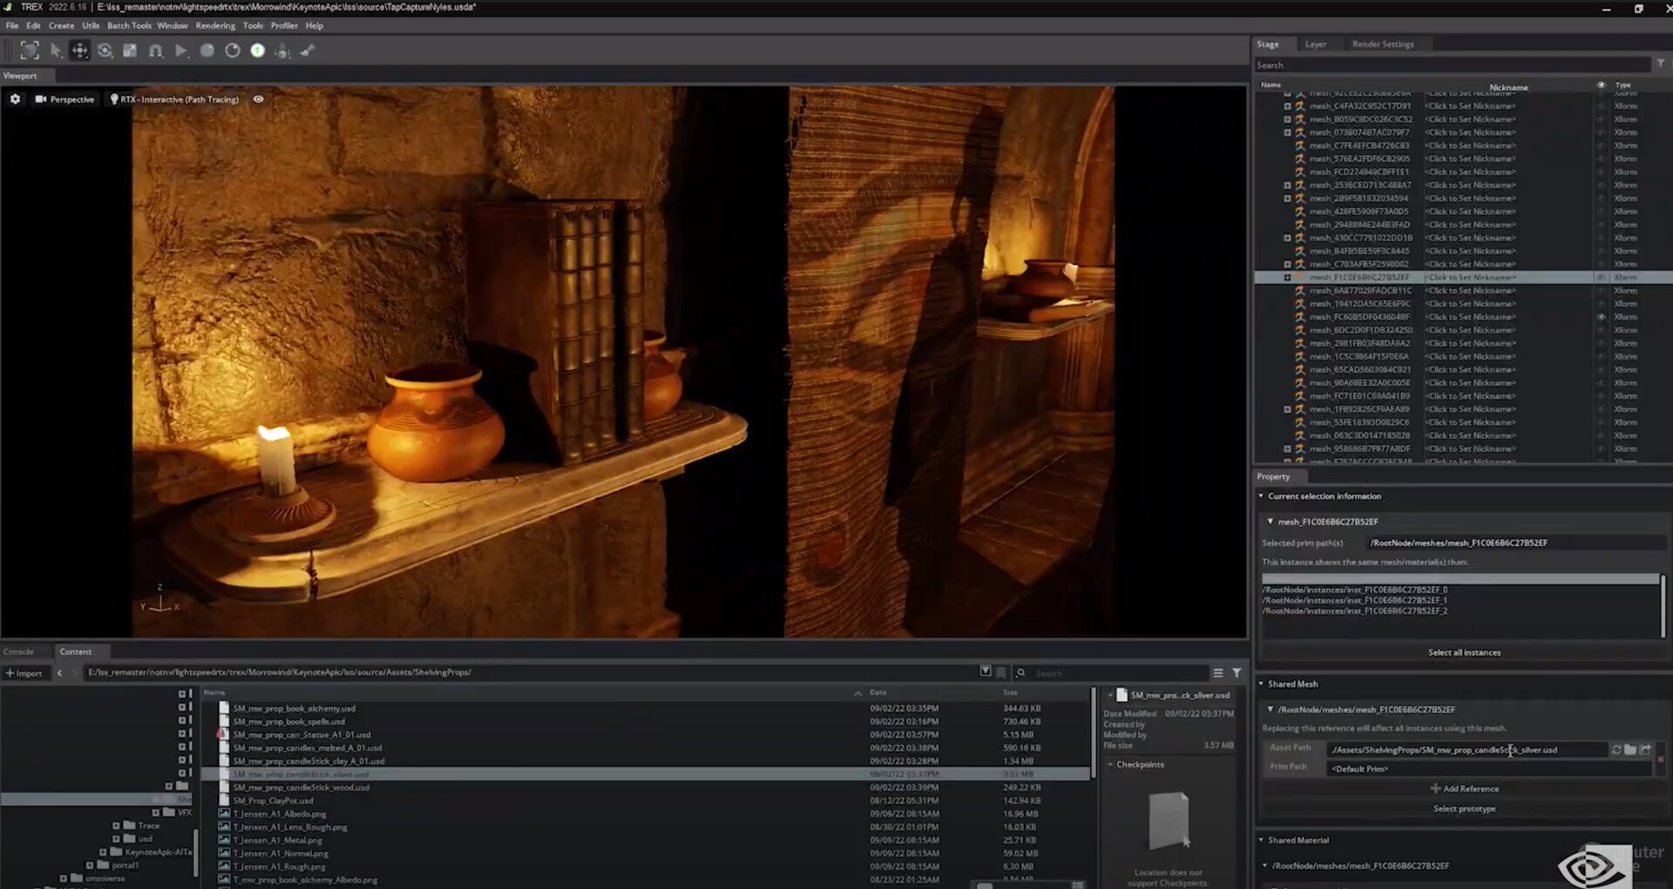
Task: Select SM_mw_prop_candleStick_wood.usd file
Action: point(301,787)
